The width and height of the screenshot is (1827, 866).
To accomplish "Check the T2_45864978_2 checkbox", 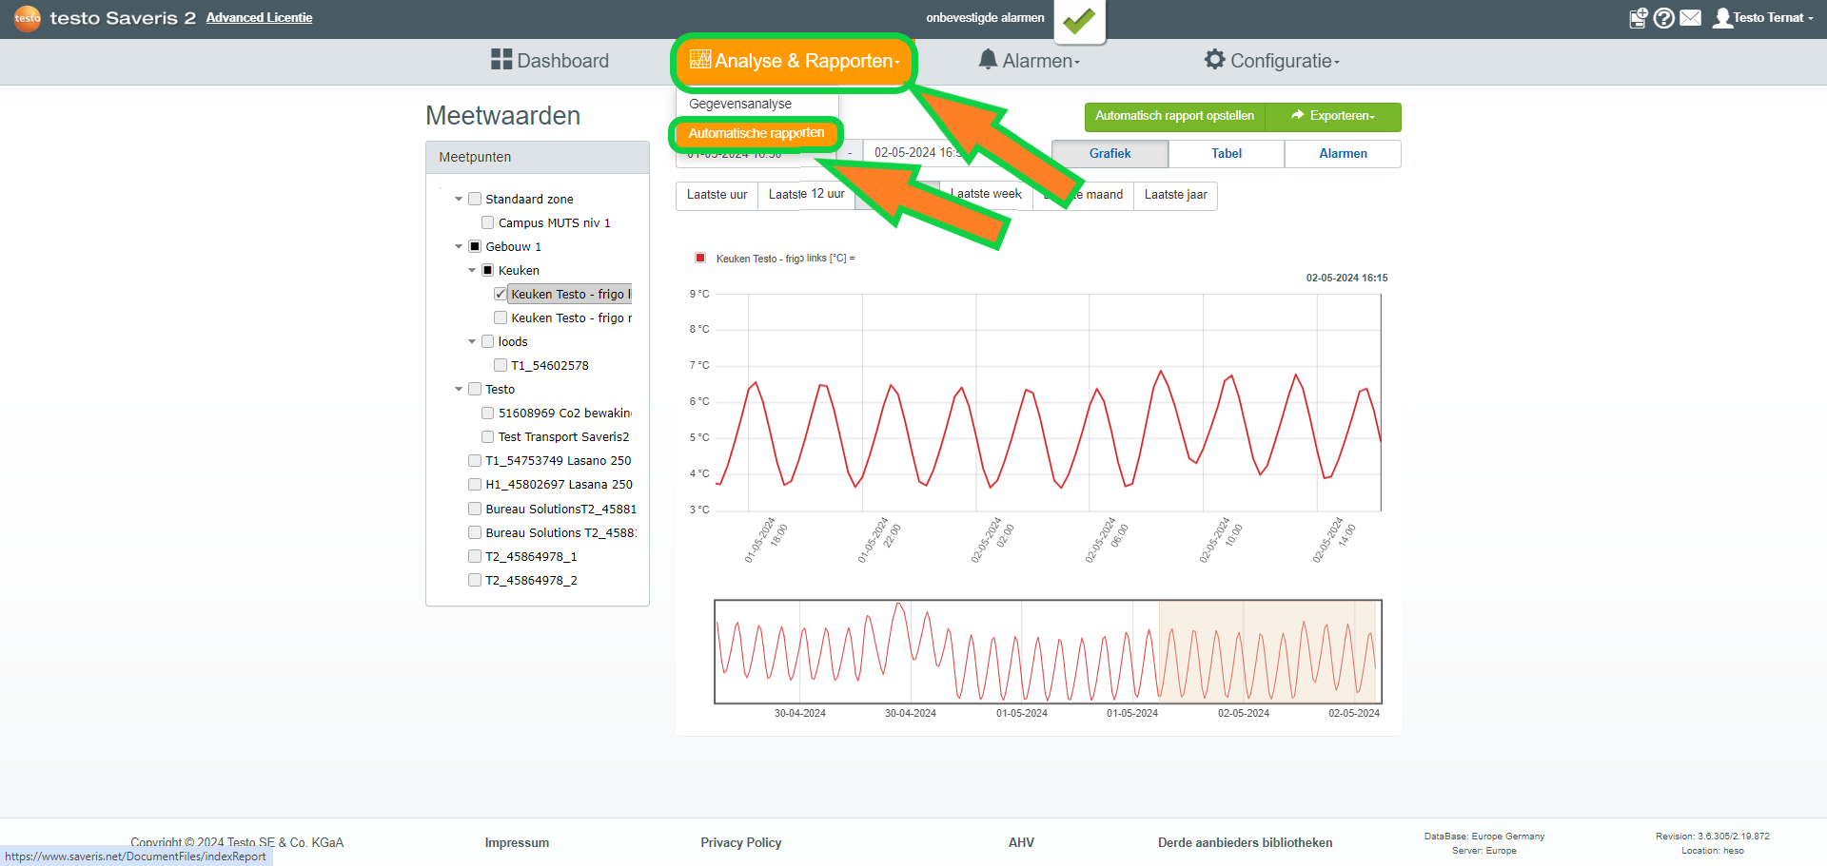I will [x=475, y=580].
